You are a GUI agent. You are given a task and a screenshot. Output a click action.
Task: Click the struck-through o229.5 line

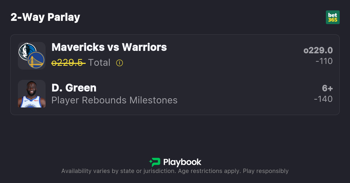[x=68, y=63]
